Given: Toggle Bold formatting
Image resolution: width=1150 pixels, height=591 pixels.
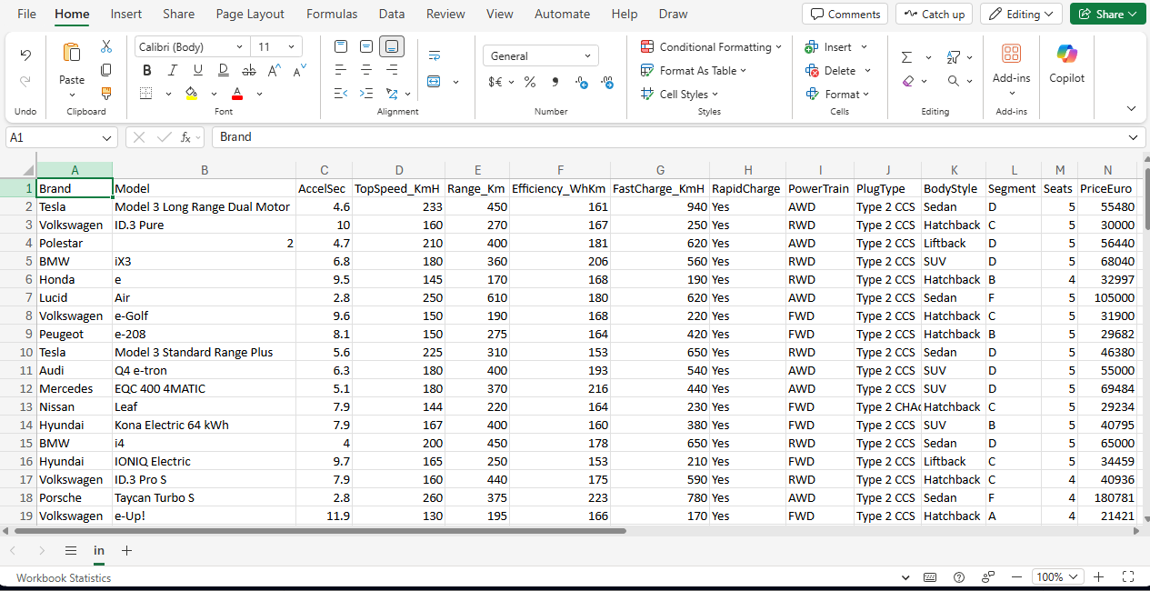Looking at the screenshot, I should click(146, 70).
